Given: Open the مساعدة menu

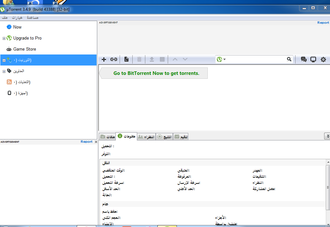Looking at the screenshot, I should click(x=33, y=18).
